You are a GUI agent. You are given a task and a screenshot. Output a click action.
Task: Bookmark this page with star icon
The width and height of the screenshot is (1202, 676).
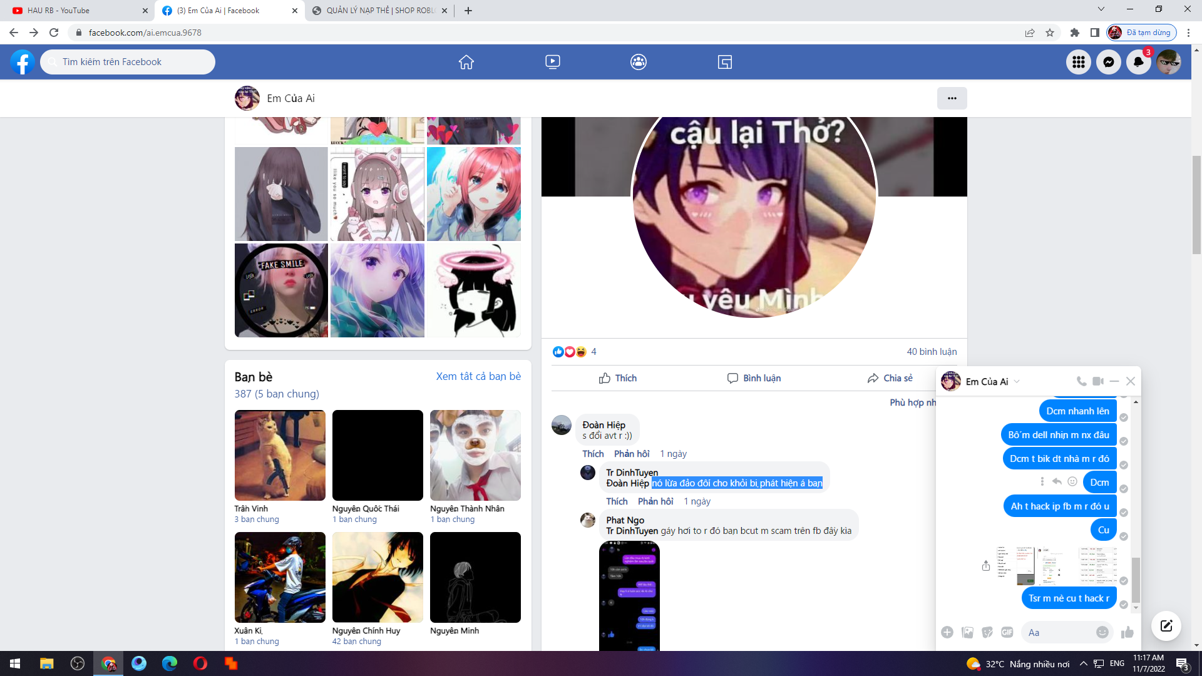coord(1050,33)
